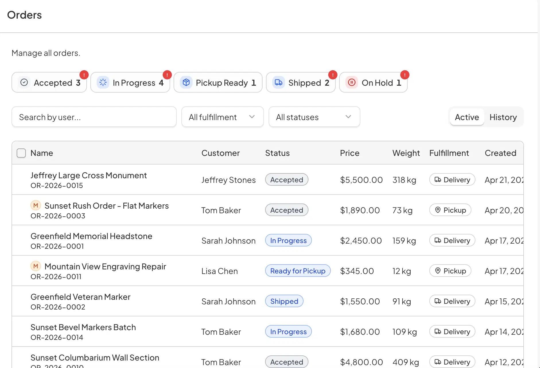Viewport: 540px width, 368px height.
Task: Click the red alert badge on In Progress chip
Action: 167,75
